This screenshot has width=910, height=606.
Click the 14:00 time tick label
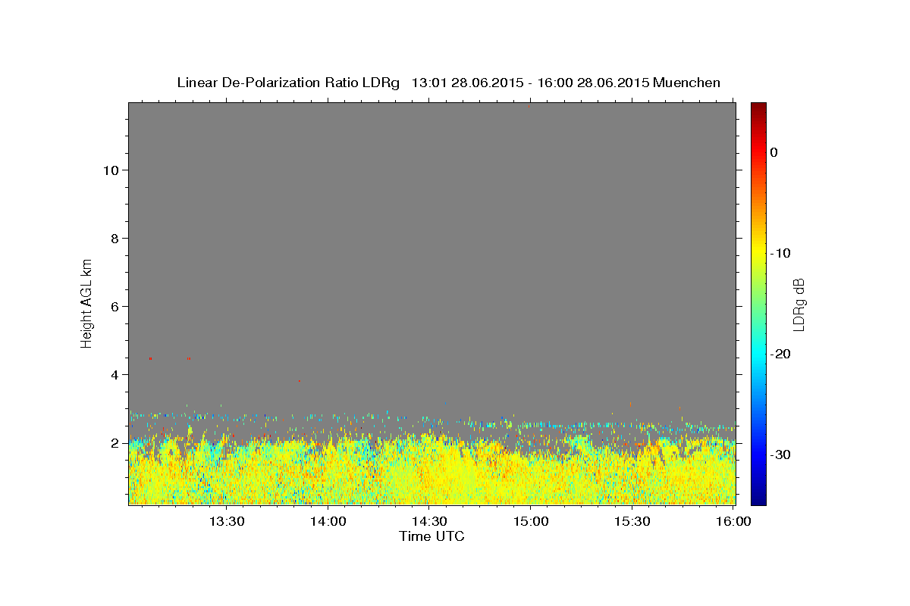(x=328, y=521)
